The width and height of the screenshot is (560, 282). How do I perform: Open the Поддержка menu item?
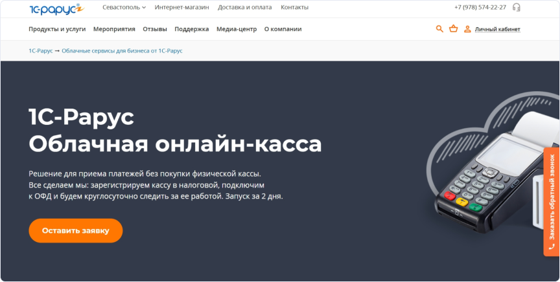(192, 28)
